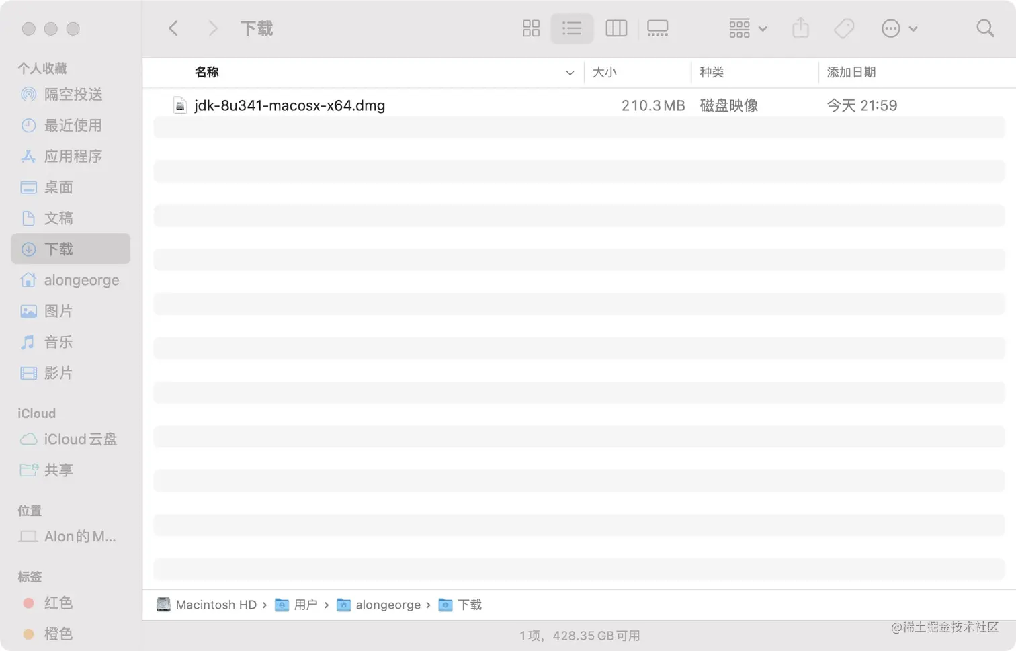Switch to gallery view
This screenshot has height=651, width=1016.
657,28
